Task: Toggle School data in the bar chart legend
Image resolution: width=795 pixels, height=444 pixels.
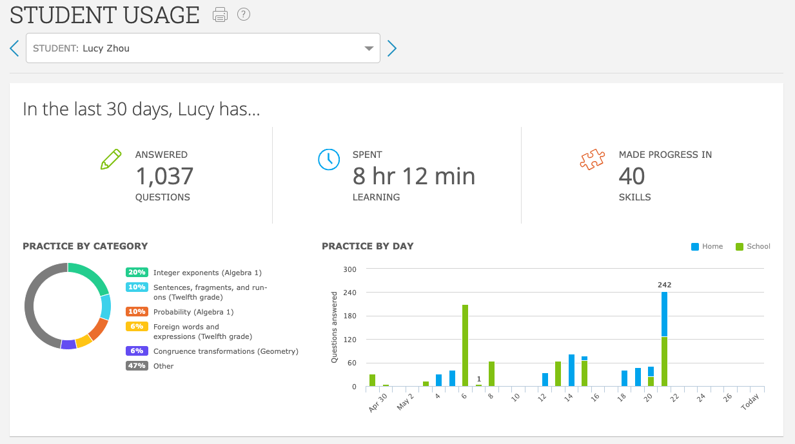Action: point(752,246)
